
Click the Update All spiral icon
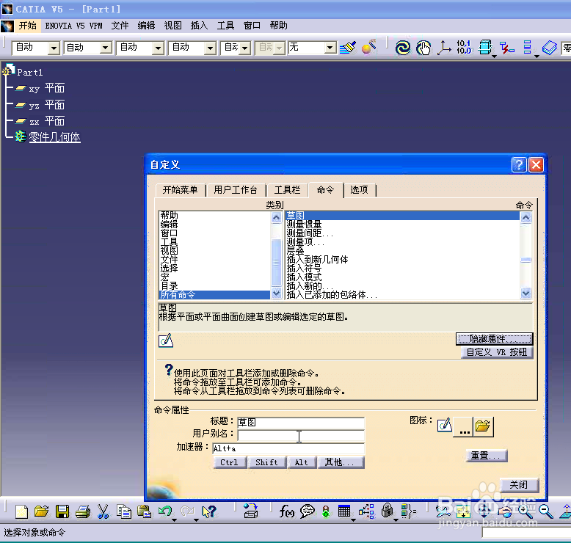(402, 48)
